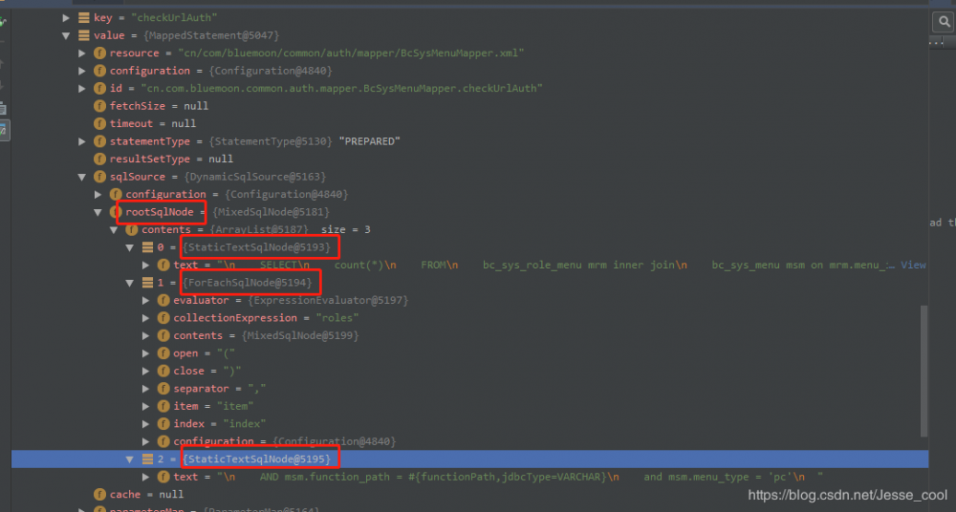Select the item = "item" row text
The width and height of the screenshot is (956, 512).
(213, 406)
